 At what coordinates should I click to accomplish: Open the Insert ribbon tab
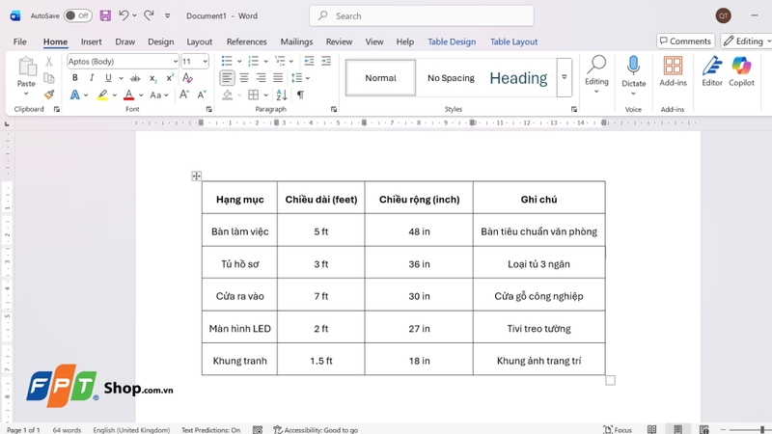click(91, 41)
